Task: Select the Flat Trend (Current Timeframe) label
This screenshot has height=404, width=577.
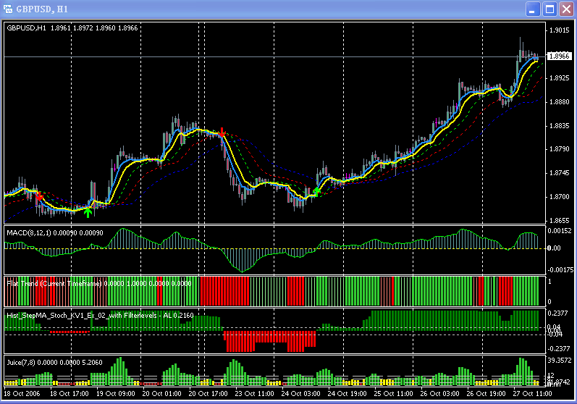Action: pyautogui.click(x=99, y=284)
